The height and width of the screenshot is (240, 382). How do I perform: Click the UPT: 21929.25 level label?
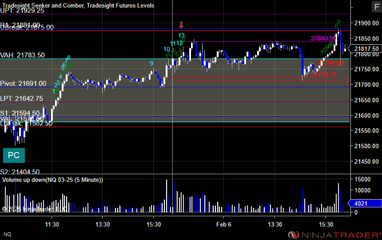tap(22, 11)
